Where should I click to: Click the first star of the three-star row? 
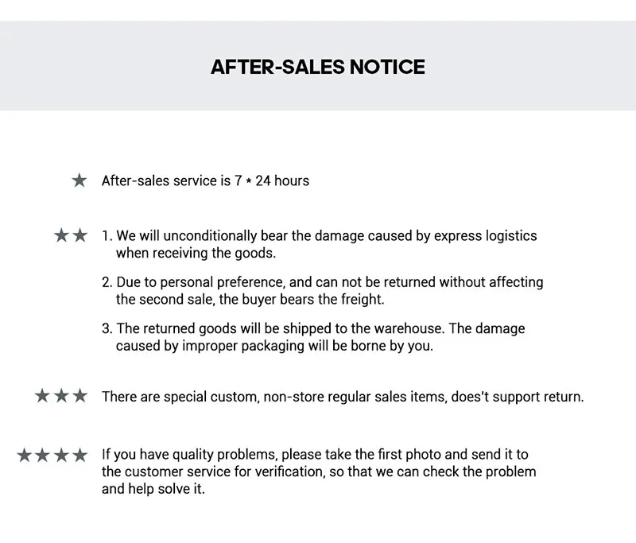(42, 395)
